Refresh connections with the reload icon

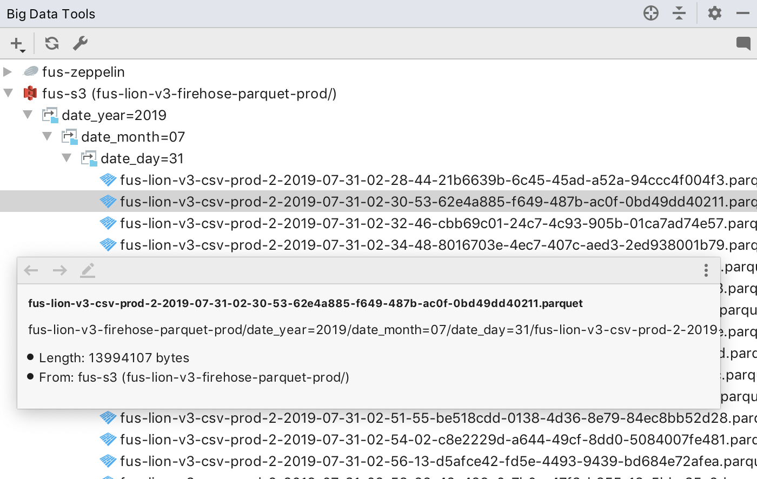pyautogui.click(x=52, y=43)
